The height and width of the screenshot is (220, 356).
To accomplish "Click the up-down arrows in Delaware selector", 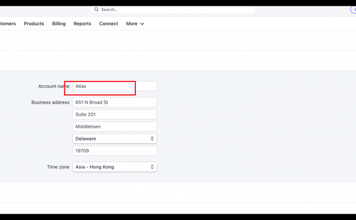I will pyautogui.click(x=152, y=138).
